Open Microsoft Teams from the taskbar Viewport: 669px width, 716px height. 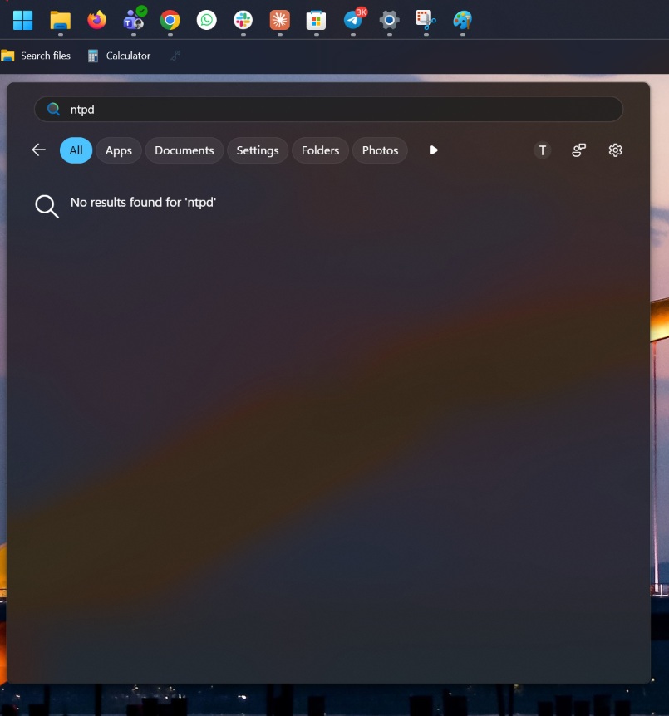(x=134, y=19)
